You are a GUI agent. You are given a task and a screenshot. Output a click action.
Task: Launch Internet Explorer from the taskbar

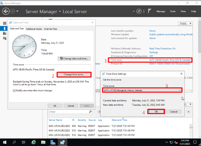(x=33, y=142)
